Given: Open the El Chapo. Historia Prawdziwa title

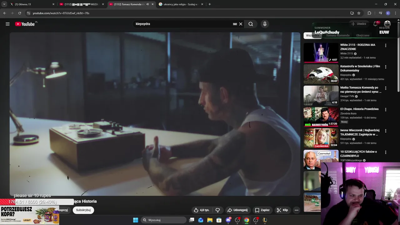Looking at the screenshot, I should pos(359,109).
